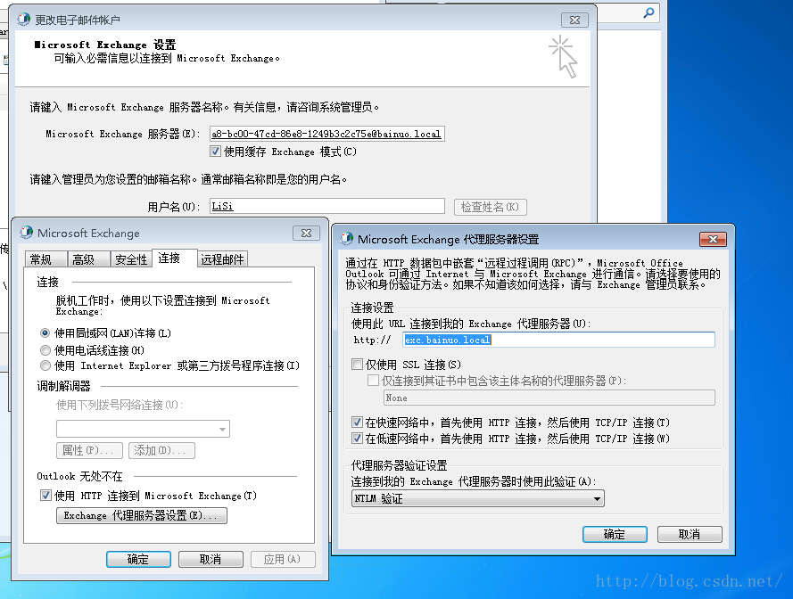Click the search magnifier icon in background window
Image resolution: width=793 pixels, height=599 pixels.
(648, 12)
